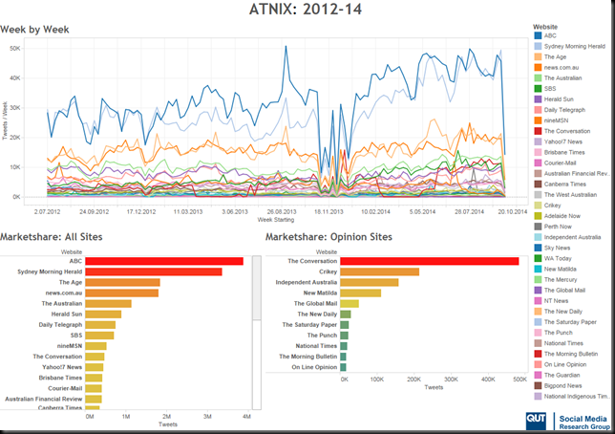Click the Crikey legend entry
The image size is (615, 434).
[547, 206]
